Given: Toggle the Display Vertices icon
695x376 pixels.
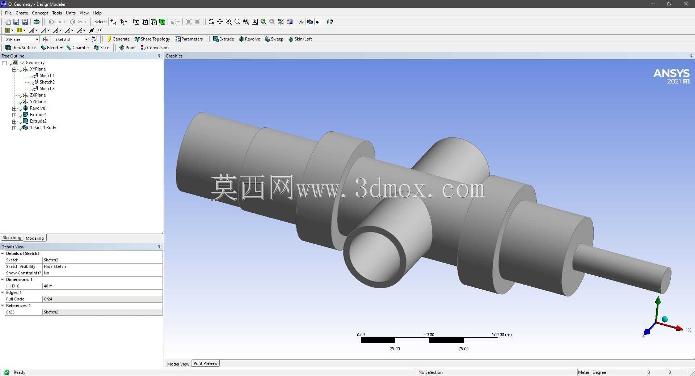Looking at the screenshot, I should pos(100,30).
